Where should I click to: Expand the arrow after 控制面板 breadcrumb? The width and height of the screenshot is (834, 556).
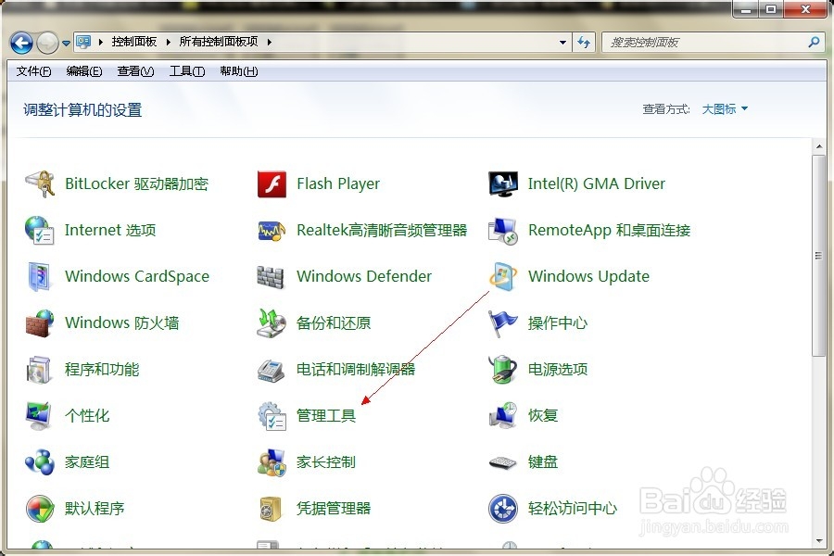[168, 42]
